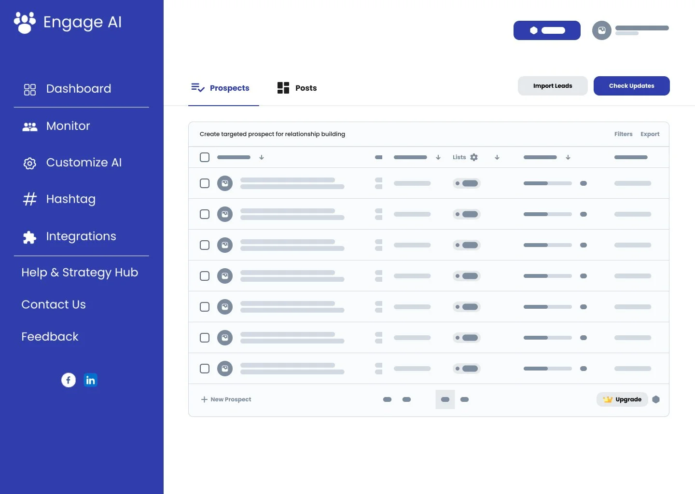Open third row list tag pill
This screenshot has width=695, height=494.
coord(467,245)
